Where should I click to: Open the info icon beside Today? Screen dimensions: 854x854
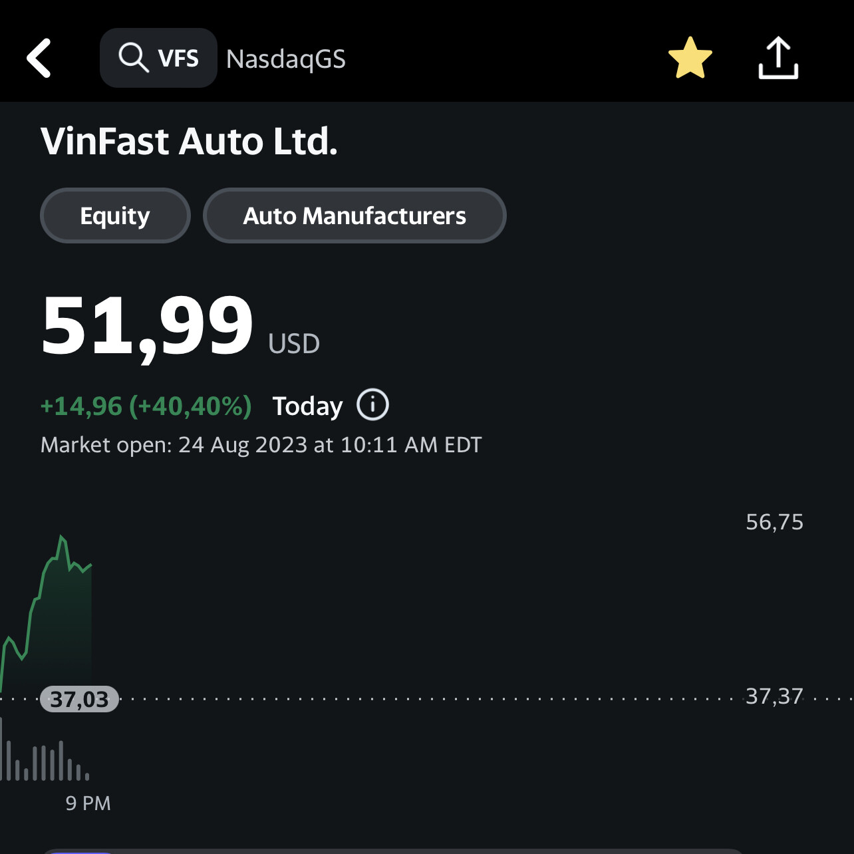[372, 405]
